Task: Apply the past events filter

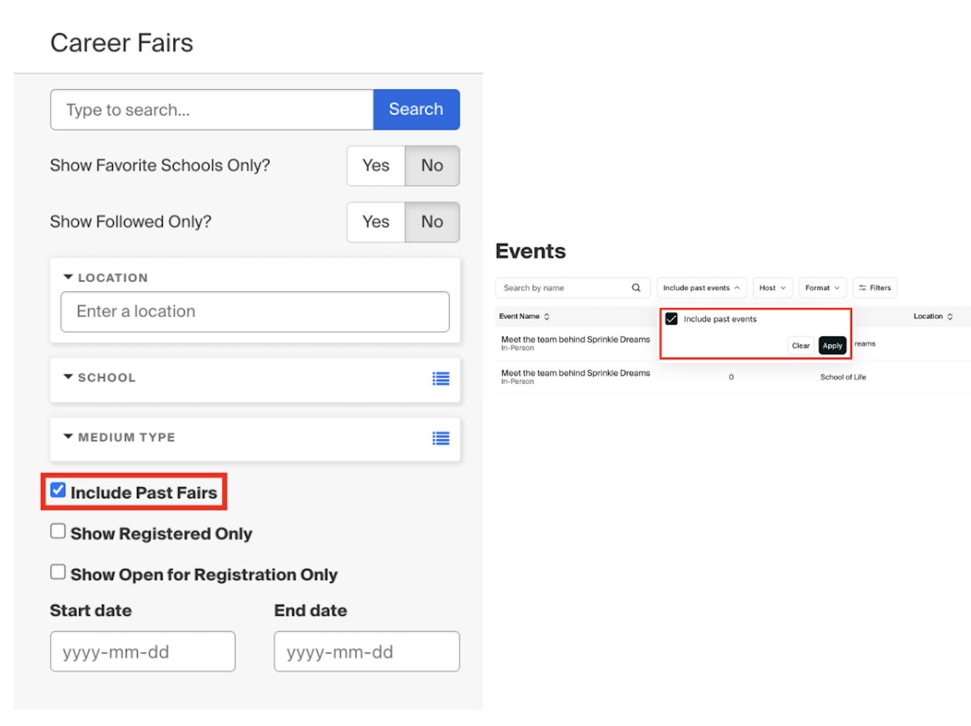Action: click(x=832, y=345)
